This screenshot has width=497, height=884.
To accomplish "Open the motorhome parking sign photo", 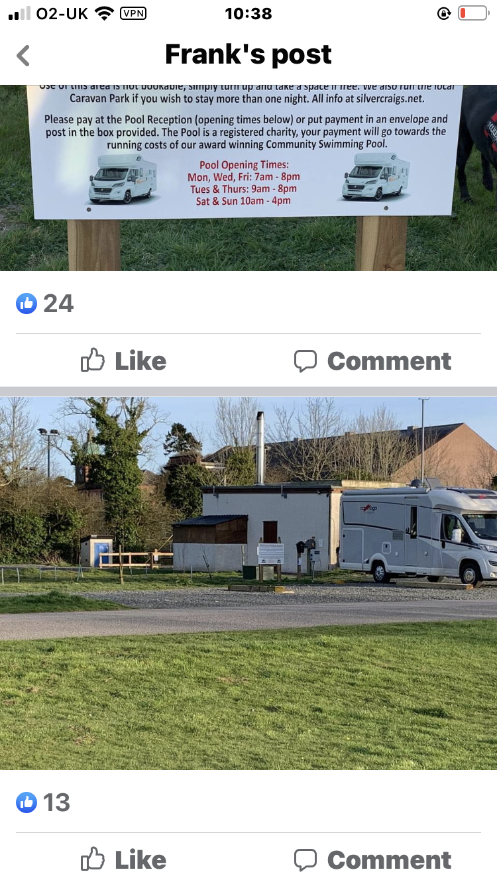I will [x=248, y=178].
